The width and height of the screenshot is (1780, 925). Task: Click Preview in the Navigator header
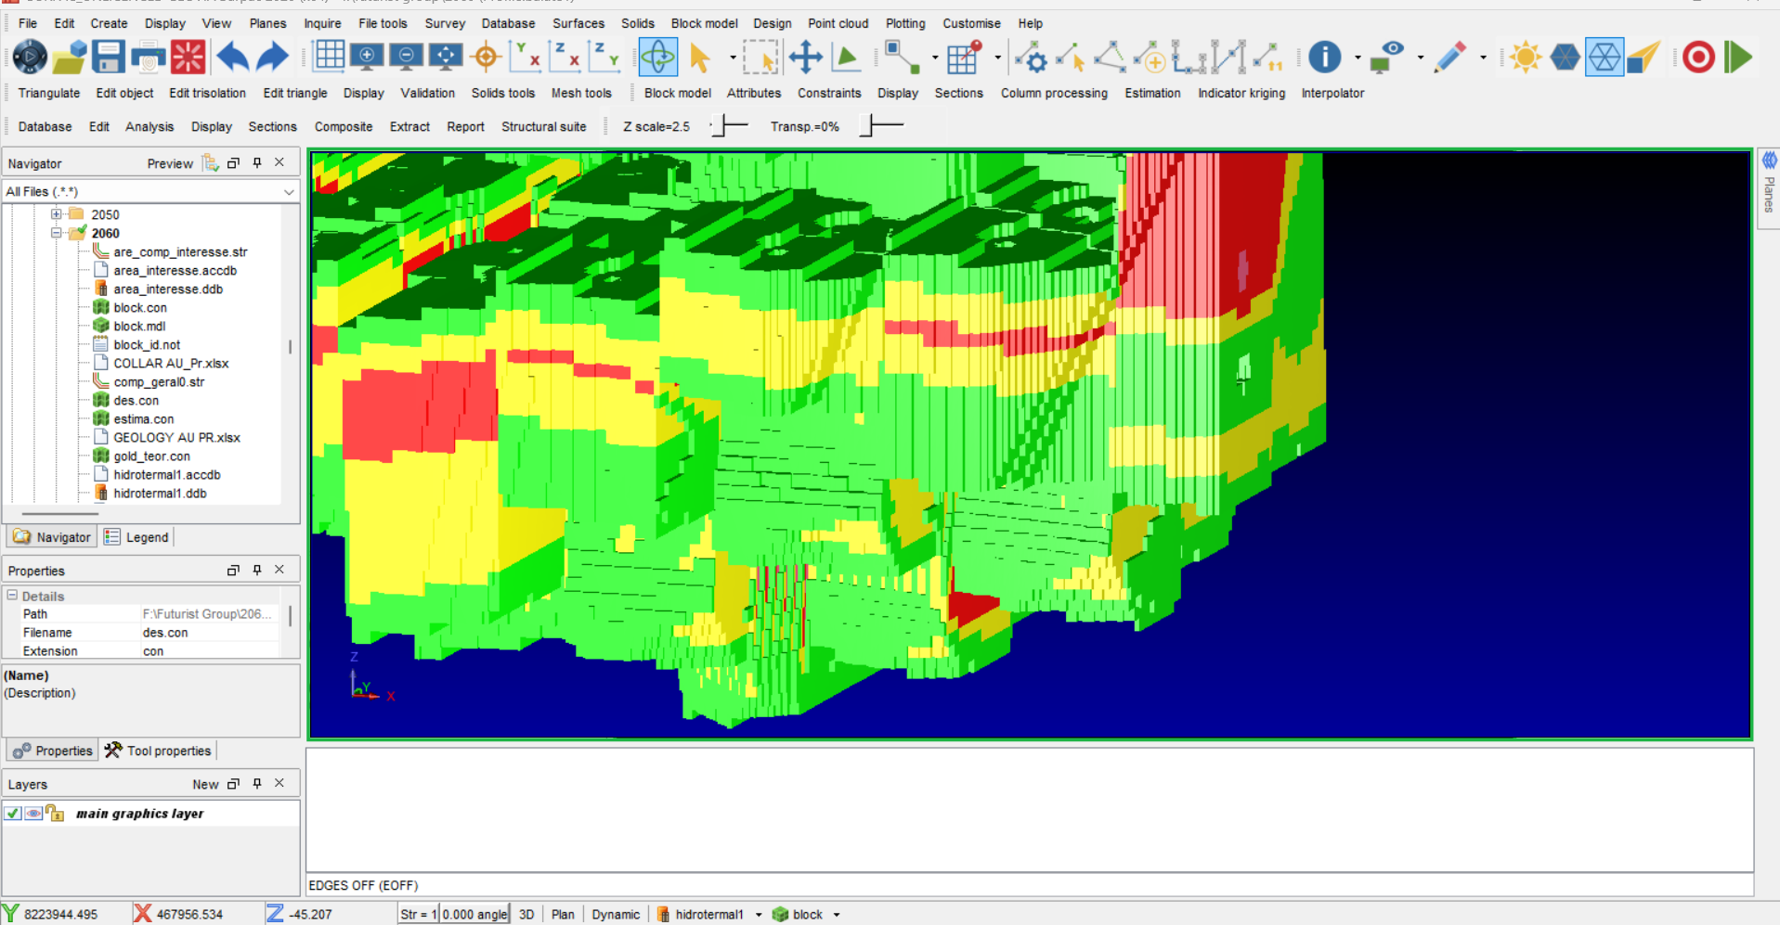point(170,163)
